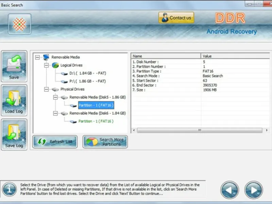
Task: Click the Name column header
Action: (166, 56)
